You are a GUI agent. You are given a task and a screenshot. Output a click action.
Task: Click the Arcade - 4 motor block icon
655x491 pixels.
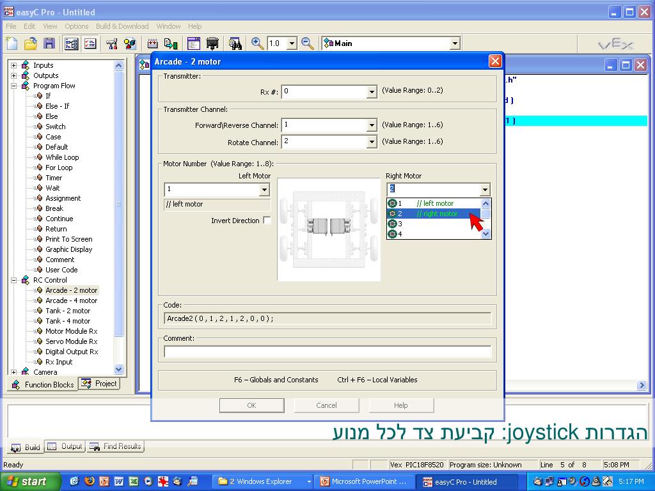[39, 300]
